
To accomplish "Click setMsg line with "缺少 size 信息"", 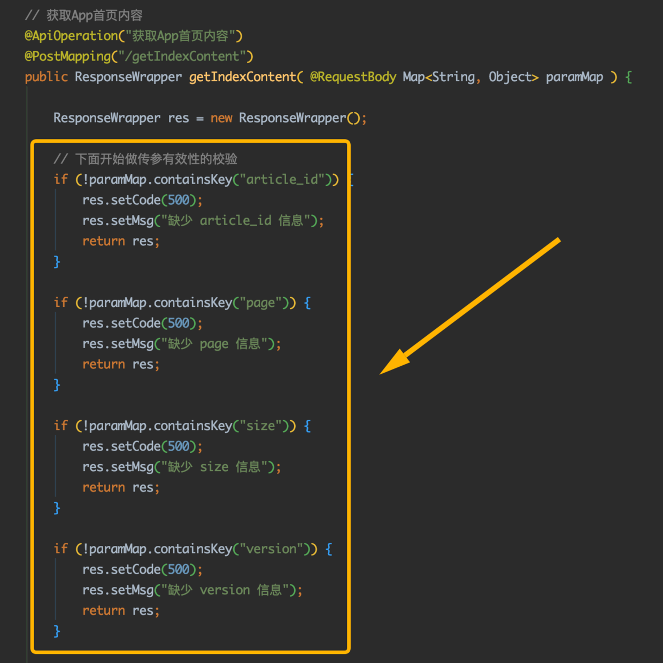I will pos(182,467).
